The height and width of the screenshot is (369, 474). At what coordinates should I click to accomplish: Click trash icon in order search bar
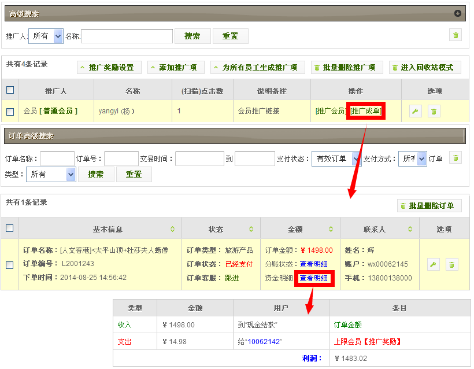click(456, 158)
